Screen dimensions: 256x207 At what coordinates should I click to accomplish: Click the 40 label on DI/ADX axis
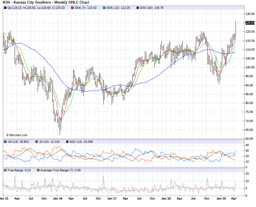(x=247, y=145)
